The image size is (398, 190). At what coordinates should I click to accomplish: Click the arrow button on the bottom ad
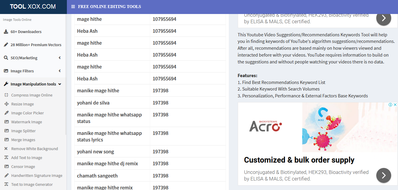point(384,175)
